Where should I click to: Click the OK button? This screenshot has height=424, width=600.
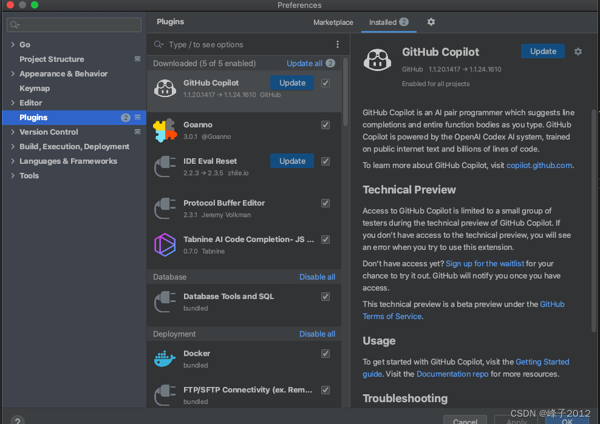[x=567, y=420]
